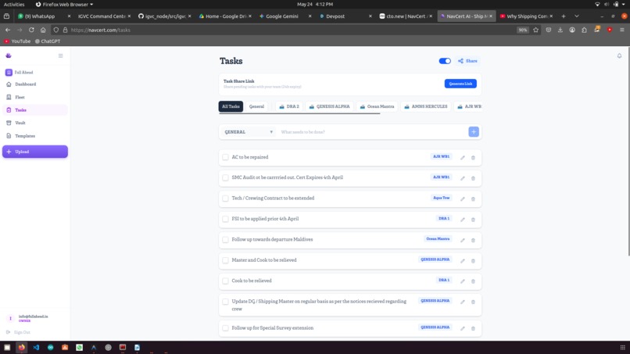Image resolution: width=630 pixels, height=354 pixels.
Task: Open the GENERAL vessel dropdown
Action: click(249, 132)
